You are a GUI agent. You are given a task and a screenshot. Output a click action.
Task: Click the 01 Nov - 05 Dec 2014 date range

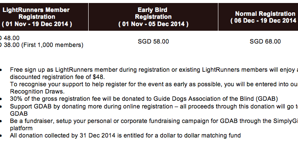coord(153,24)
